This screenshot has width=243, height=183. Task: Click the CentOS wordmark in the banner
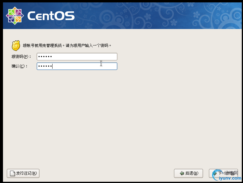pyautogui.click(x=51, y=16)
